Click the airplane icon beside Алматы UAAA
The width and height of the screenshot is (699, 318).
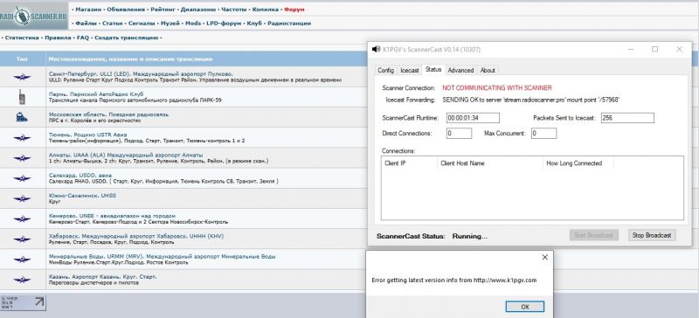point(22,158)
